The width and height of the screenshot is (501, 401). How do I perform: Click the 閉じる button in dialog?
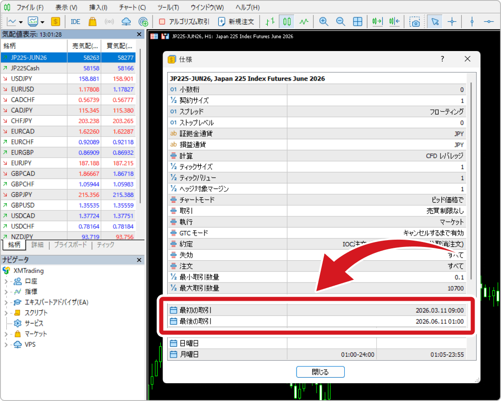point(320,372)
